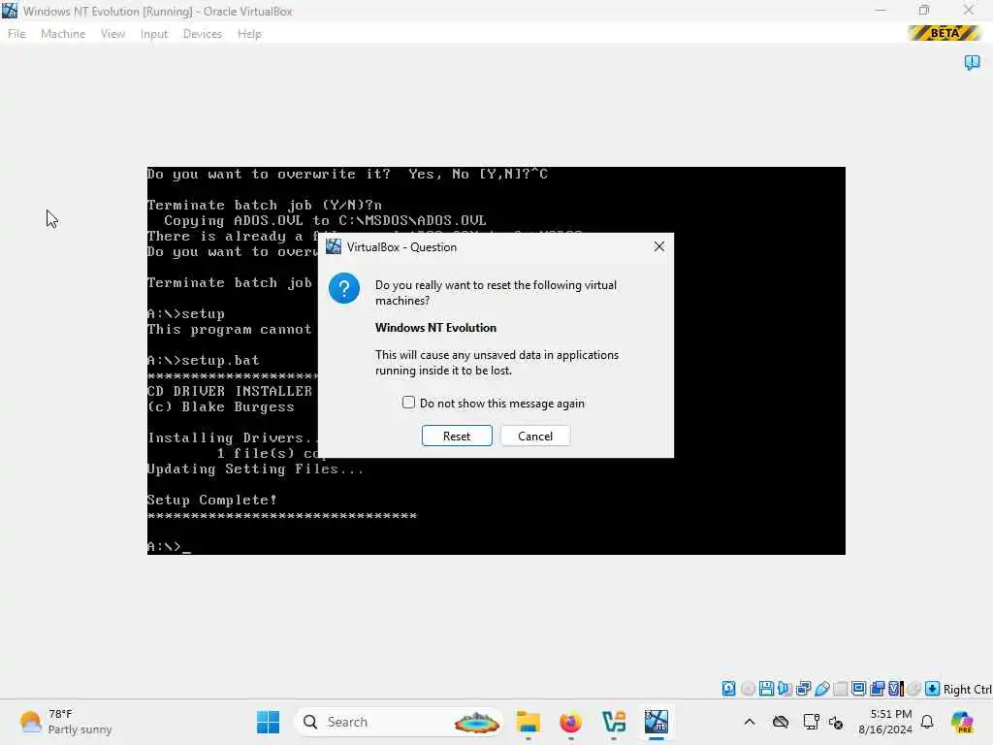Enable 'Do not show this message again'
This screenshot has width=993, height=745.
pos(408,403)
